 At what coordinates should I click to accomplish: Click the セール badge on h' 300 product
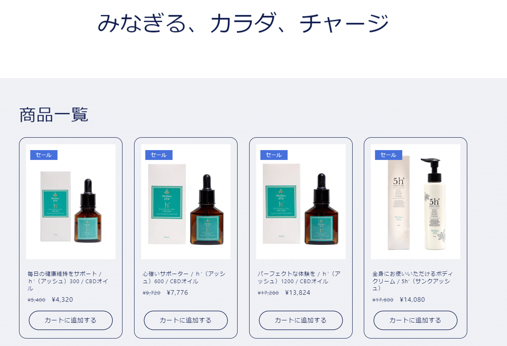44,155
